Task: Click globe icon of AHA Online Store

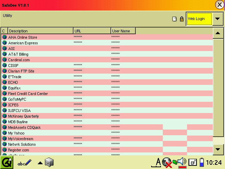Action: (x=5, y=37)
